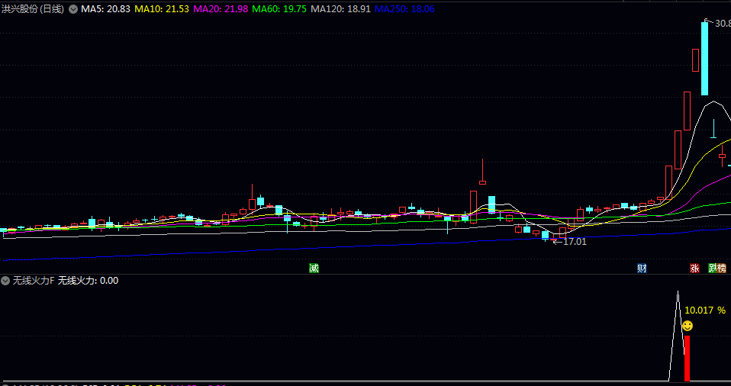Viewport: 731px width, 386px height.
Task: Click the yellow smiley face signal icon
Action: 687,326
